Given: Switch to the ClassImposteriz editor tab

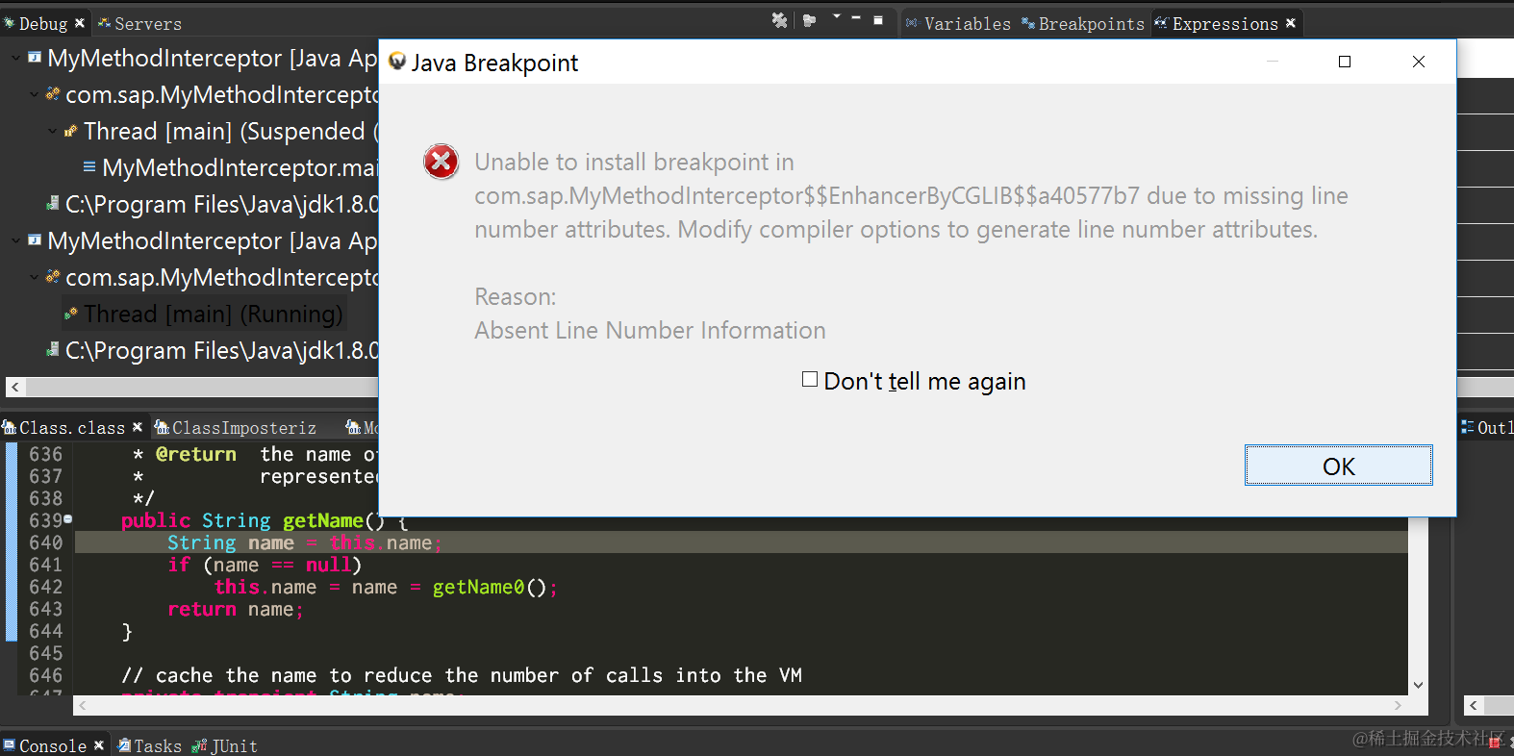Looking at the screenshot, I should [236, 427].
